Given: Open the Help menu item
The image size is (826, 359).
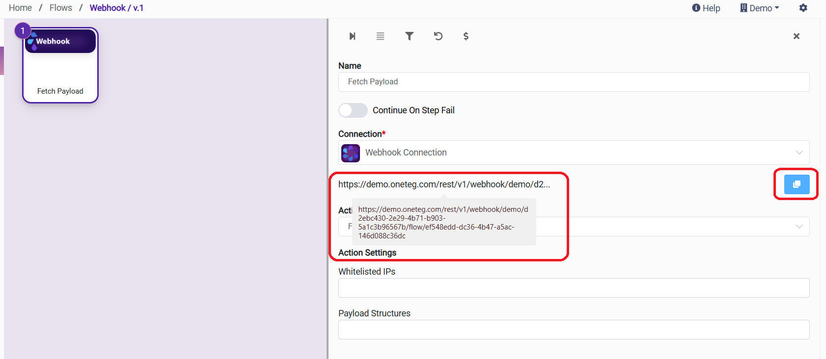Looking at the screenshot, I should tap(706, 8).
